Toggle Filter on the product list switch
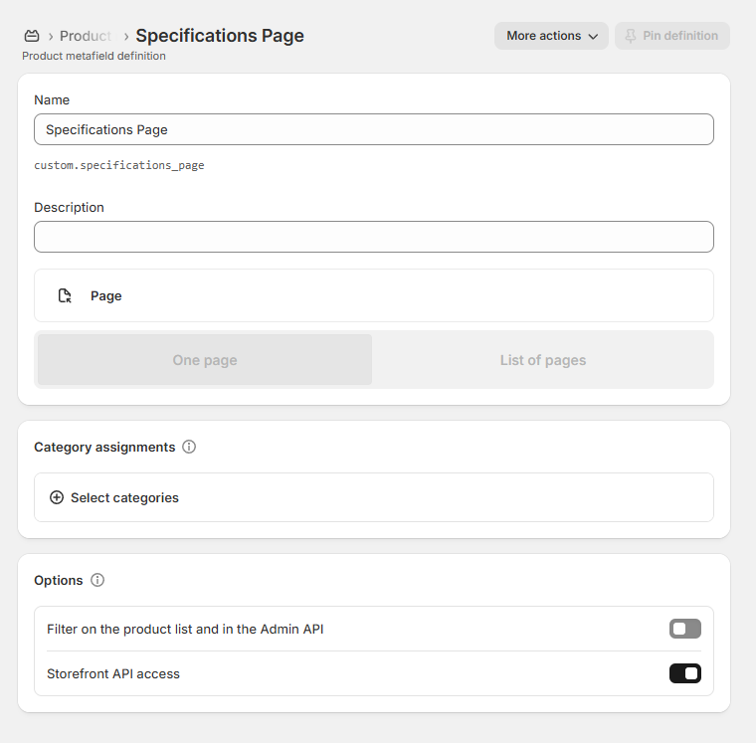This screenshot has width=756, height=743. (x=684, y=629)
